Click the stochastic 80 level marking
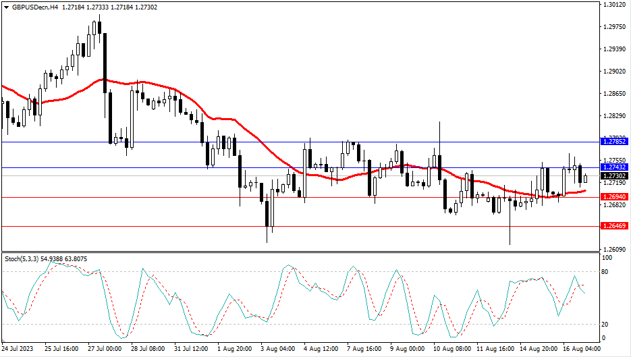 606,271
